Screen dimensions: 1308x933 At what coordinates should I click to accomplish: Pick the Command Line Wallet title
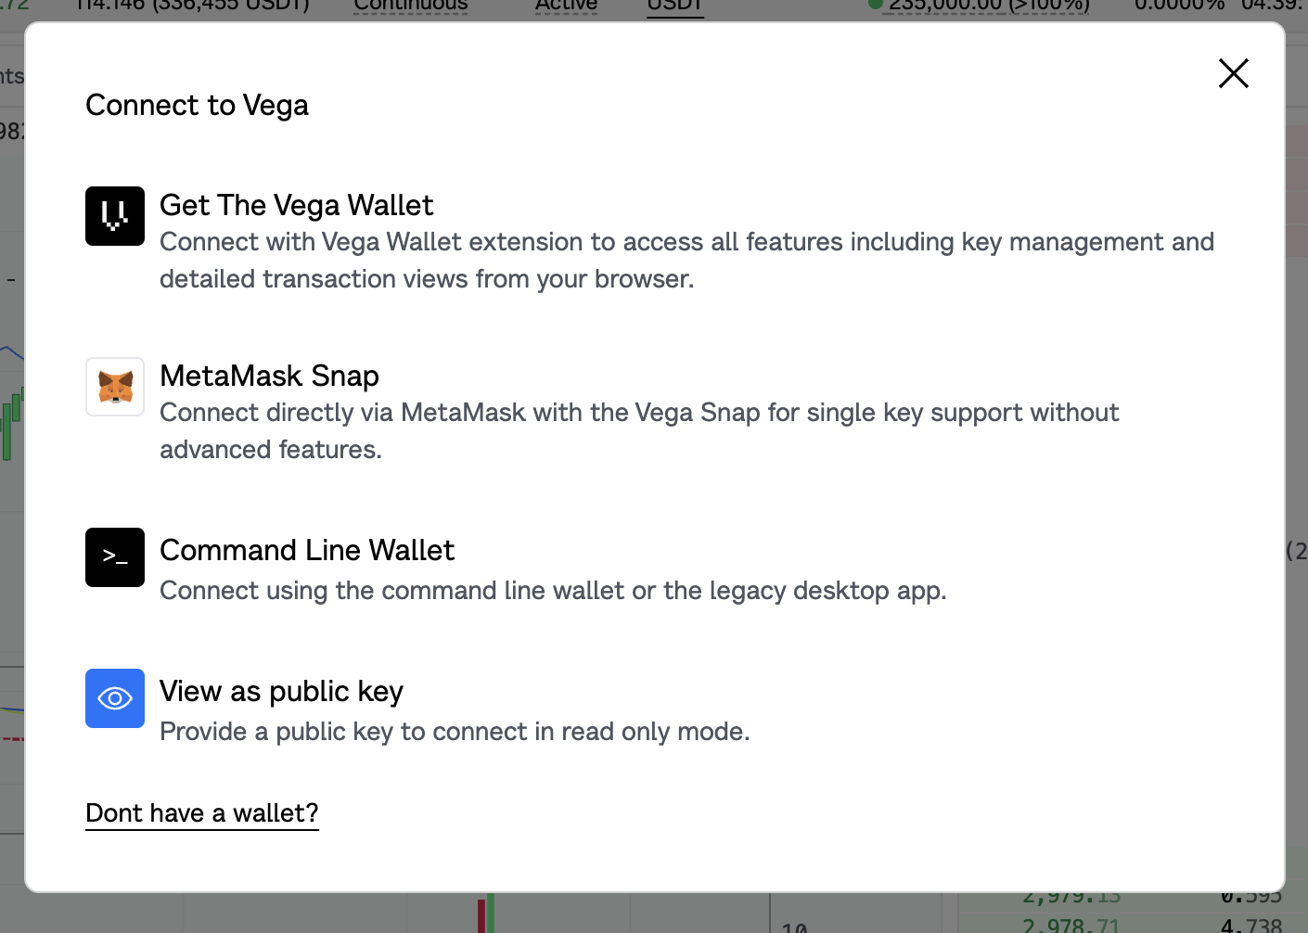pos(307,550)
